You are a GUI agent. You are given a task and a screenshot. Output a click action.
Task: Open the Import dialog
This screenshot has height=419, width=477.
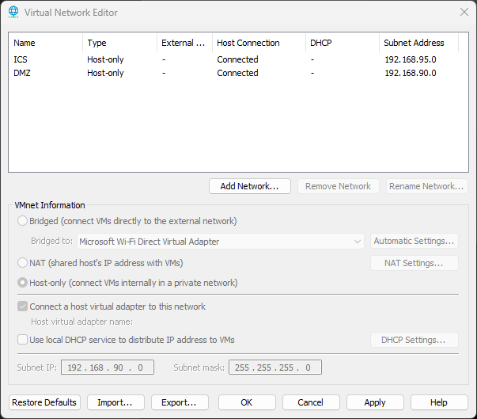[115, 402]
